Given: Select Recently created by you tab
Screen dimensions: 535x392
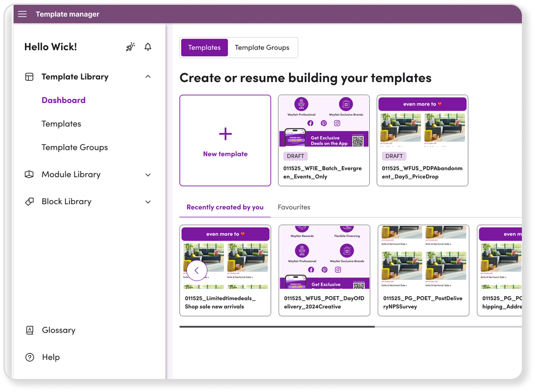Looking at the screenshot, I should (x=225, y=207).
